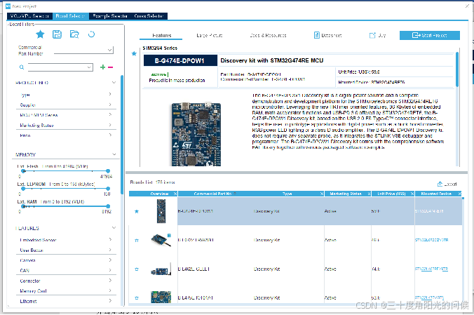Click right handle of Ext. RAM slider
Viewport: 474px width, 315px height.
click(x=108, y=206)
